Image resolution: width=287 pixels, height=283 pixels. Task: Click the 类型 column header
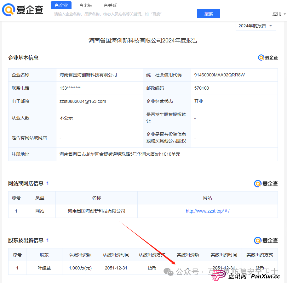point(40,198)
